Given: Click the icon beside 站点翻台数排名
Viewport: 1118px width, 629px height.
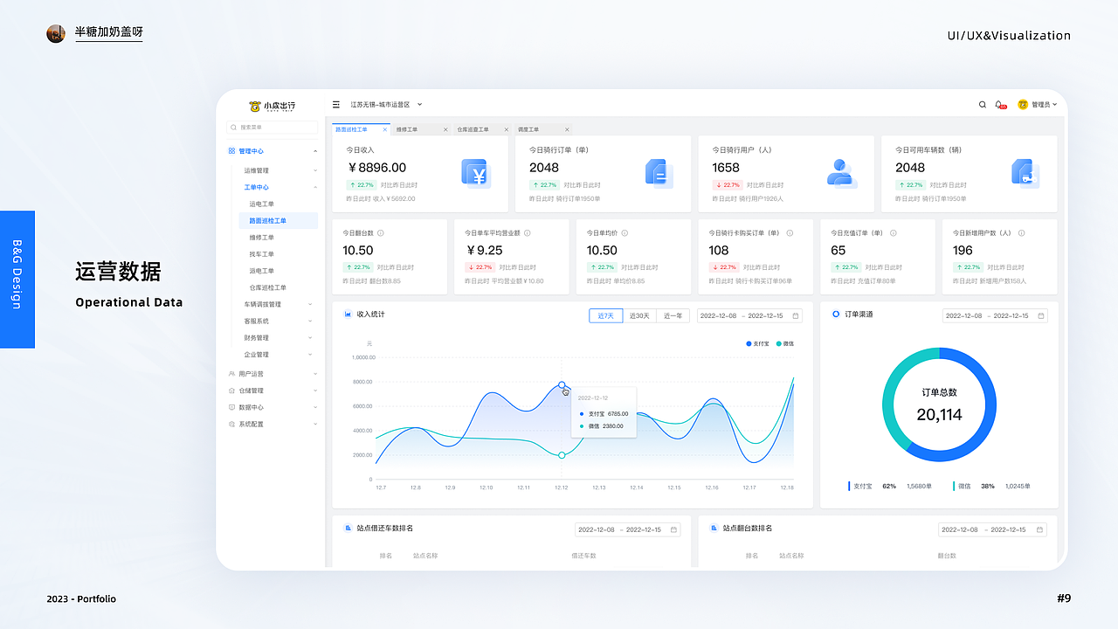Looking at the screenshot, I should (x=714, y=528).
